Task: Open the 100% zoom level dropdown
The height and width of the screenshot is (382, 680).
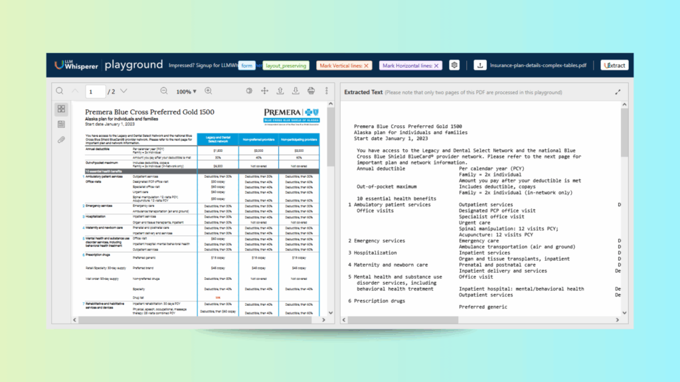Action: click(187, 92)
